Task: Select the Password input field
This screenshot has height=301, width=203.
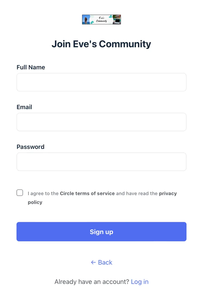Action: click(x=101, y=162)
